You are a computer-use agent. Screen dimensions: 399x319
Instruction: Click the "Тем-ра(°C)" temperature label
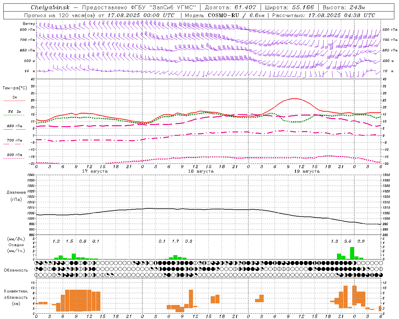click(x=15, y=88)
